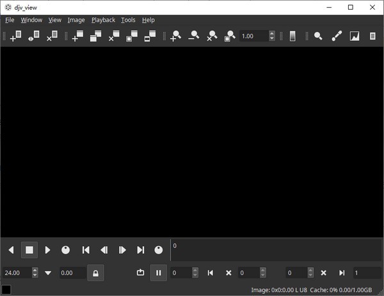The height and width of the screenshot is (296, 384).
Task: Open the Playback menu
Action: coord(103,20)
